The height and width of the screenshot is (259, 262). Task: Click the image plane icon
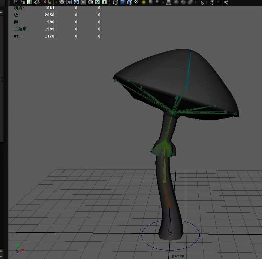click(37, 2)
